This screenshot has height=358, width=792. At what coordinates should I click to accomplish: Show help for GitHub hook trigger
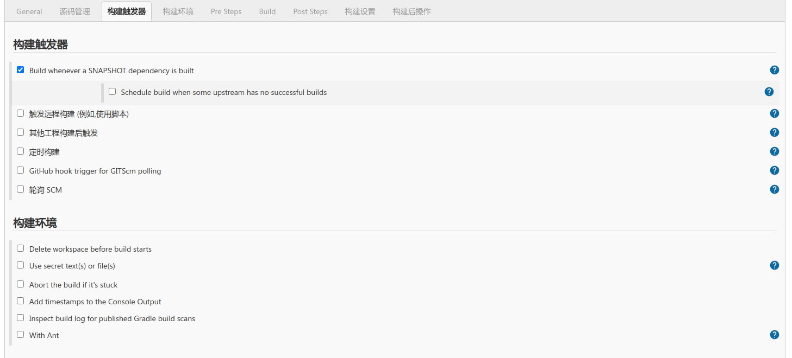coord(775,170)
